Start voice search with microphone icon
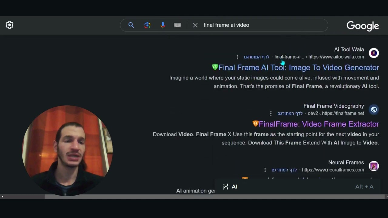 [x=163, y=25]
